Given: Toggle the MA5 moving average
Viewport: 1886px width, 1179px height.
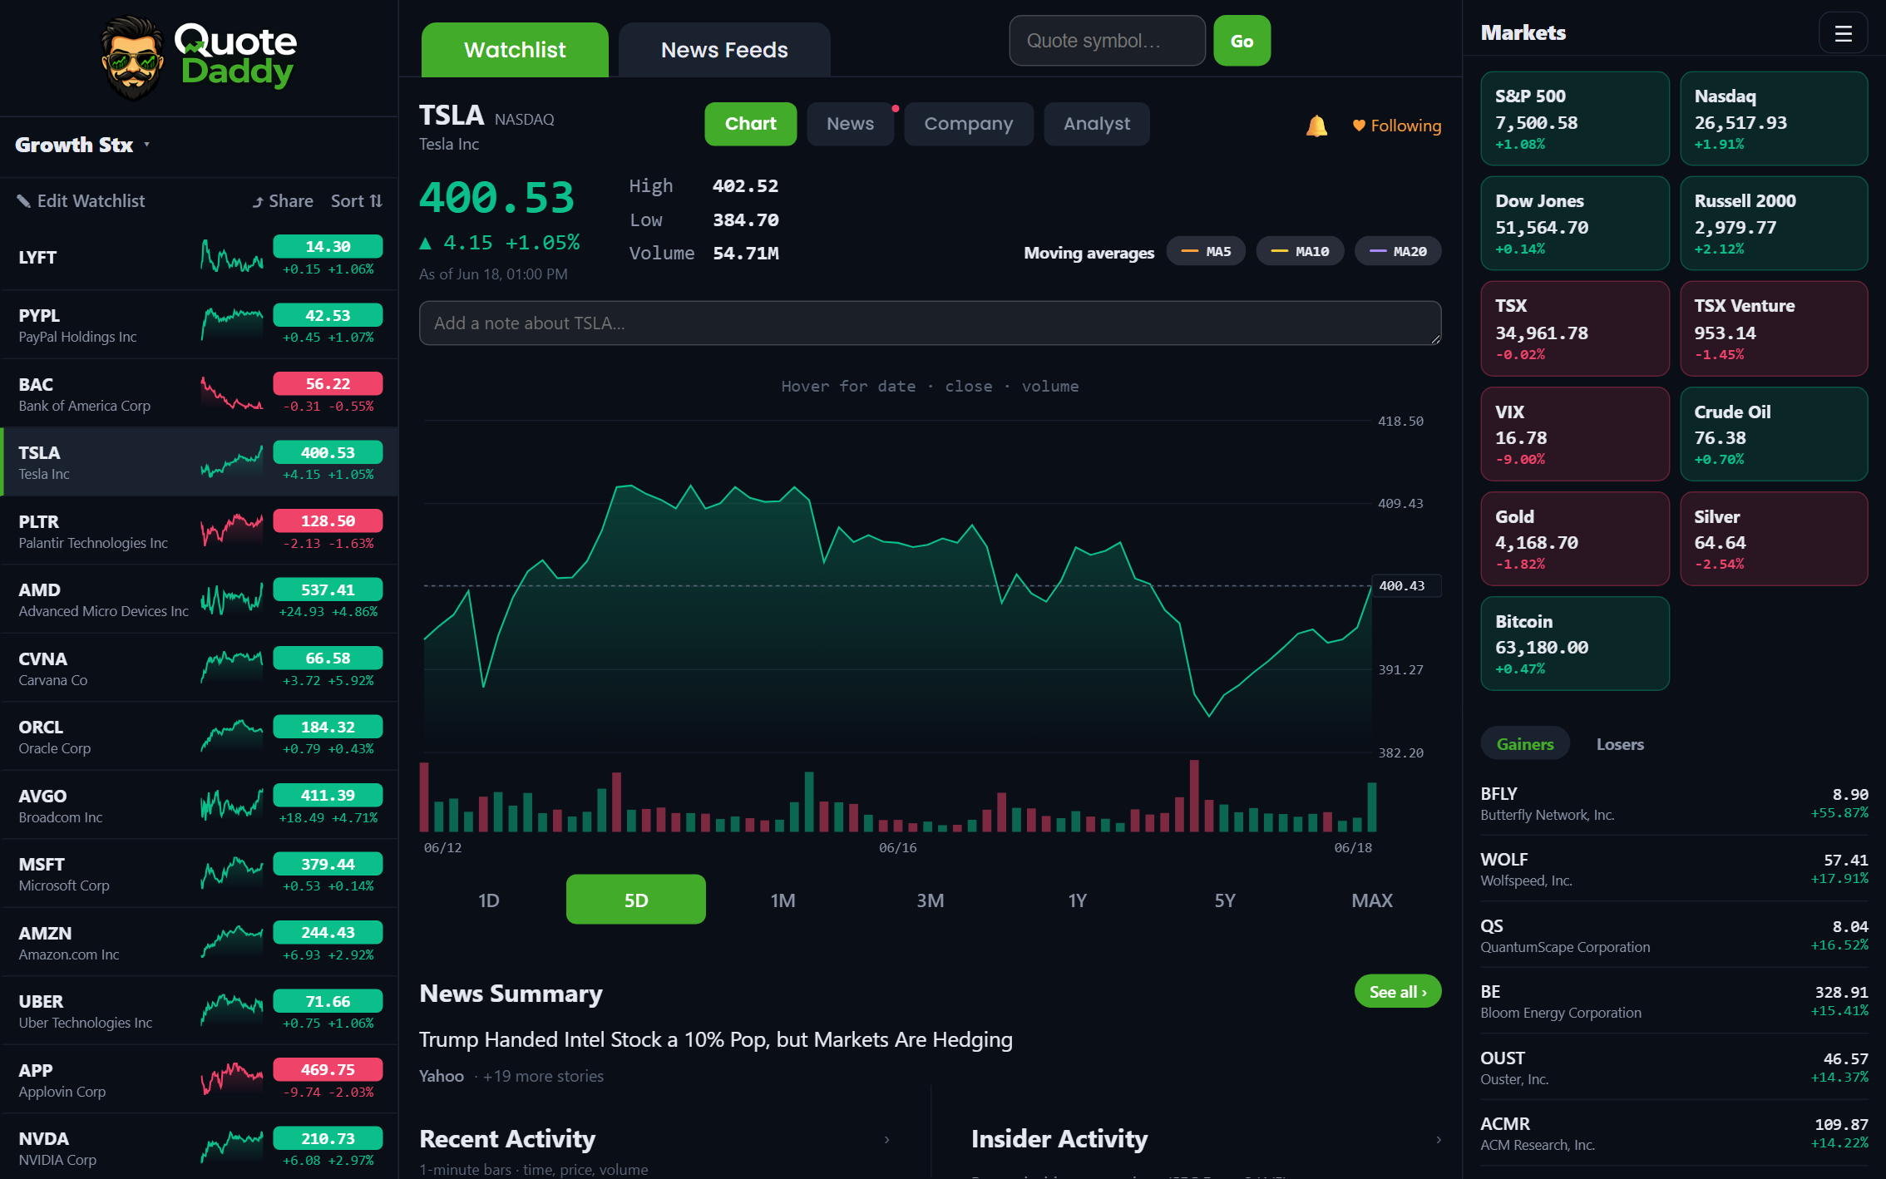Looking at the screenshot, I should (x=1206, y=251).
